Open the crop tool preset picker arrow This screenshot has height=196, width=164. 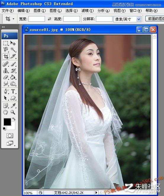[x=13, y=19]
